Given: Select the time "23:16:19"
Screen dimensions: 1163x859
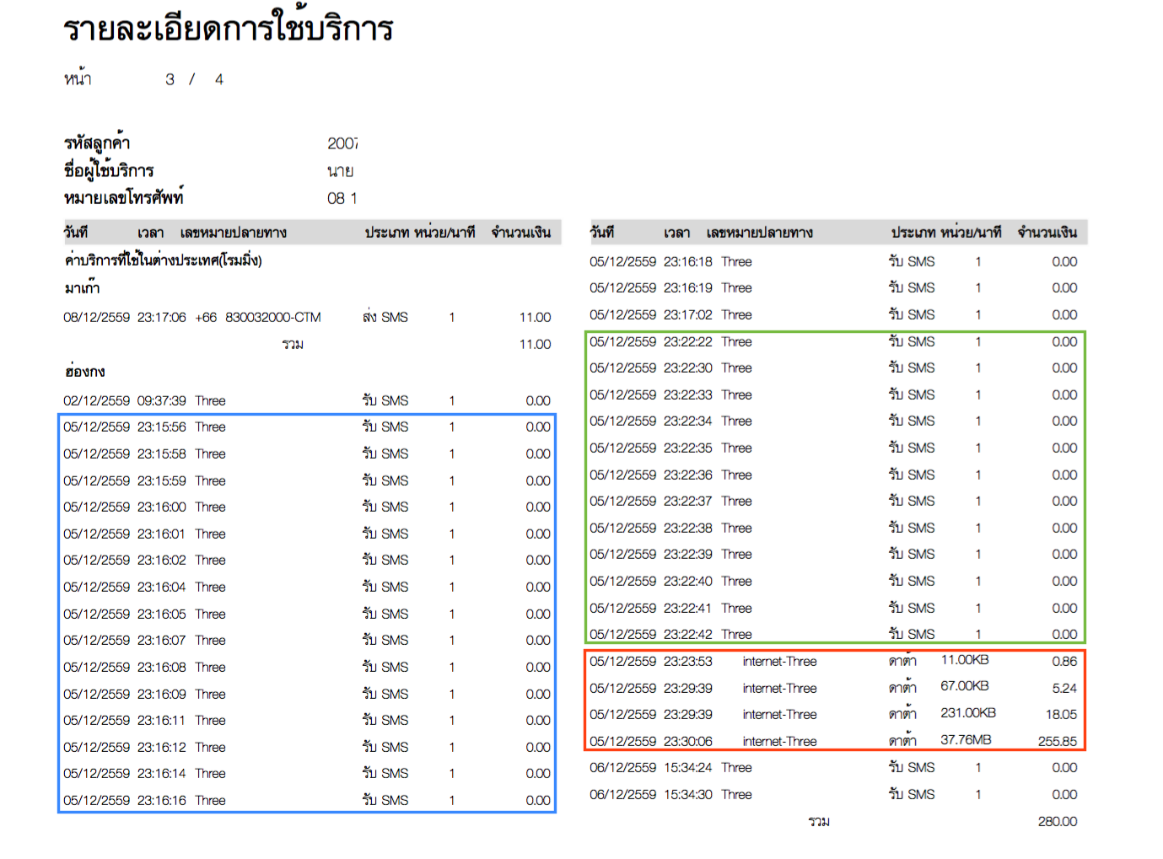Looking at the screenshot, I should coord(688,288).
